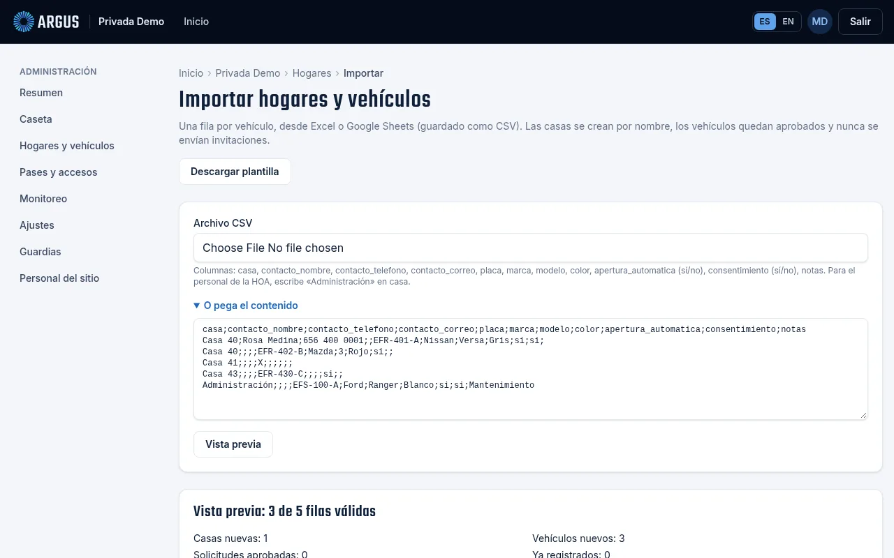Switch language to EN
This screenshot has height=558, width=894.
coord(788,22)
